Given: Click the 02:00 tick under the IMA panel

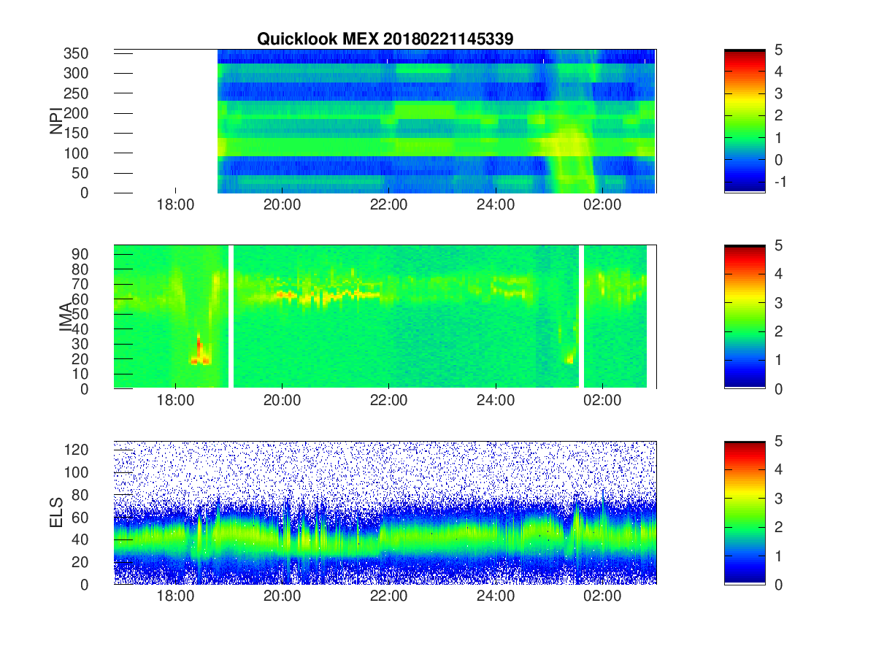Looking at the screenshot, I should pyautogui.click(x=602, y=401).
